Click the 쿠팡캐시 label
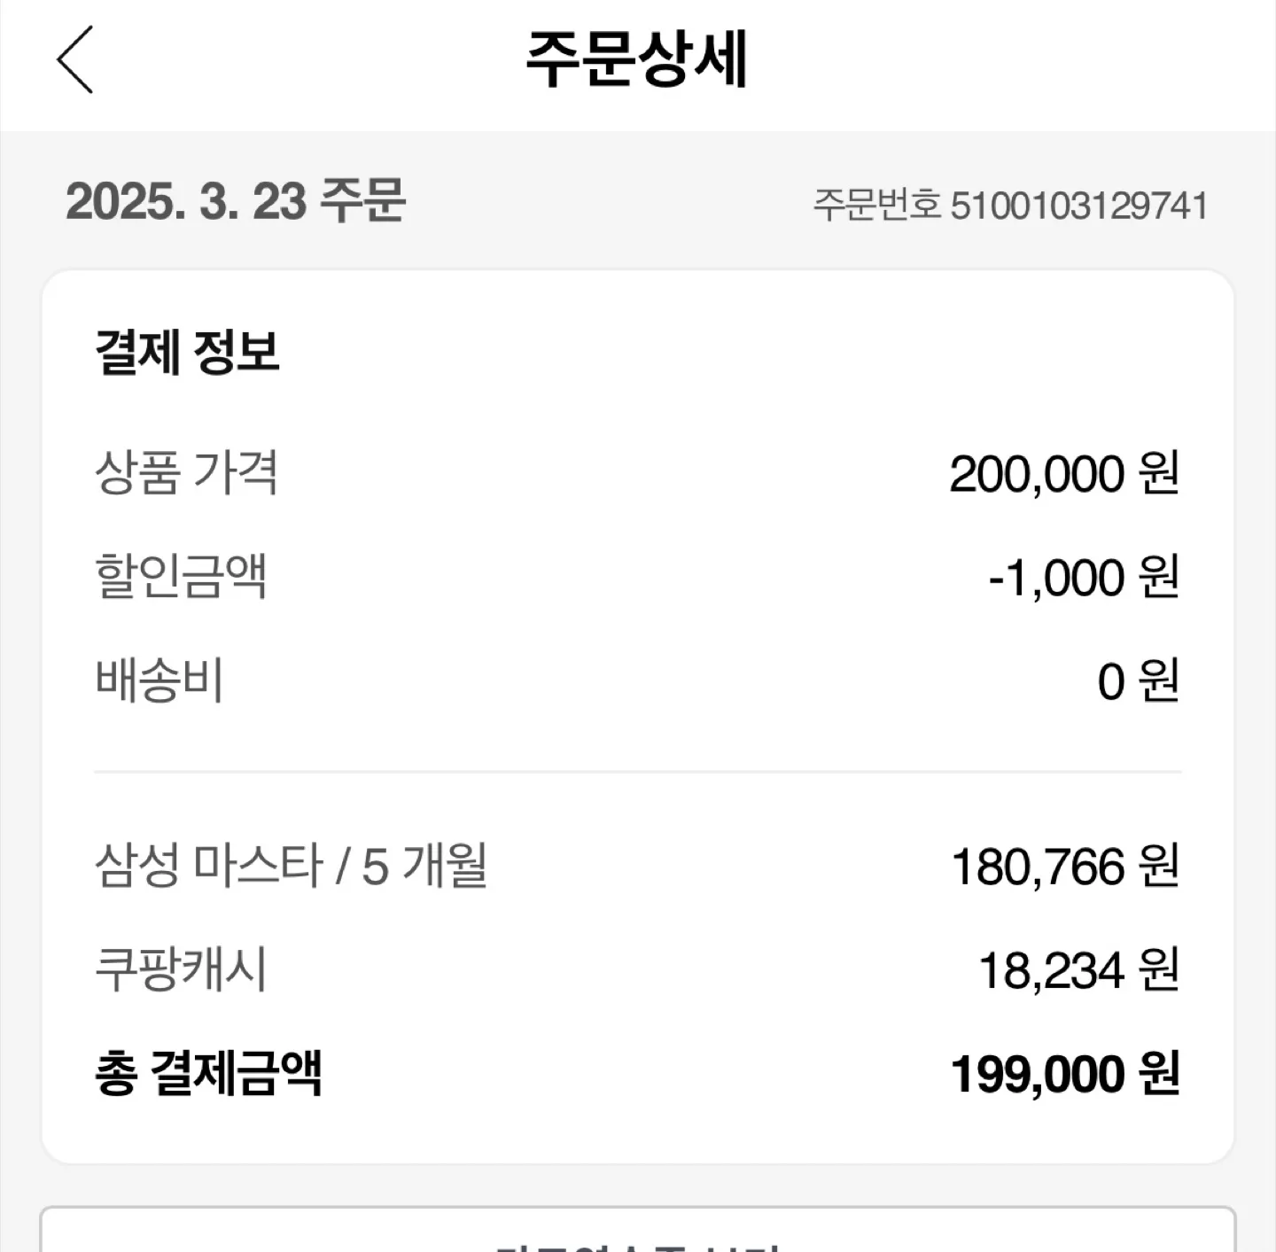Image resolution: width=1276 pixels, height=1252 pixels. 181,969
